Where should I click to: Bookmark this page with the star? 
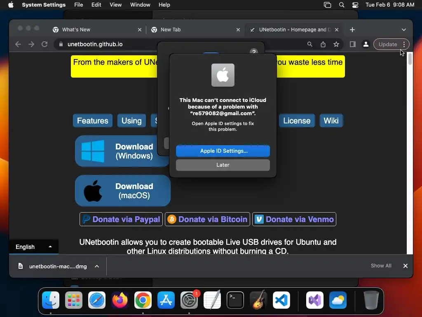point(336,44)
